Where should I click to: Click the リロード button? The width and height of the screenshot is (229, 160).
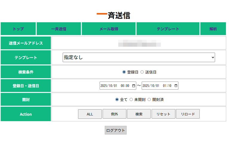(188, 114)
